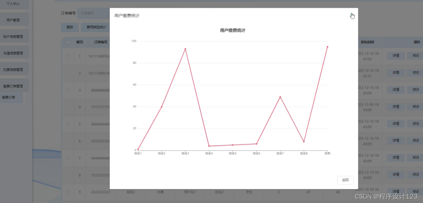This screenshot has width=423, height=203.
Task: Toggle the select-all checkbox in the table header
Action: (x=68, y=42)
